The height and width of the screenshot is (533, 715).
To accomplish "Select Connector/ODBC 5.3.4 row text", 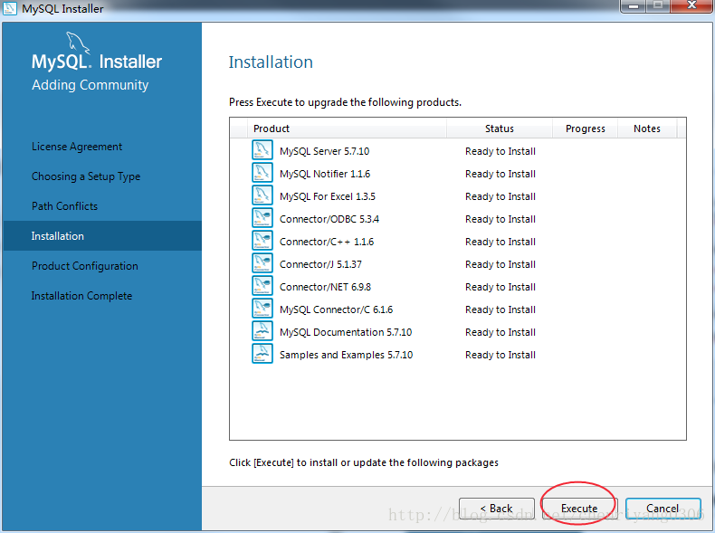I will tap(329, 219).
